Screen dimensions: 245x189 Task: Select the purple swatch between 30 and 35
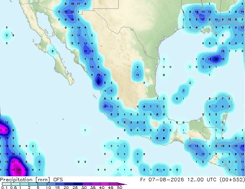[87, 184]
